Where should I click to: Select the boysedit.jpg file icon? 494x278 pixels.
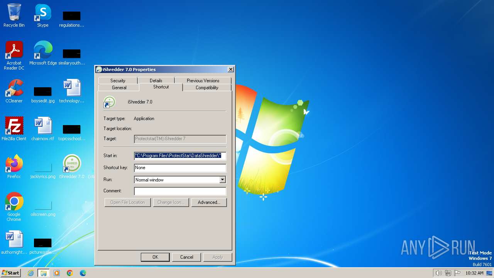point(43,95)
